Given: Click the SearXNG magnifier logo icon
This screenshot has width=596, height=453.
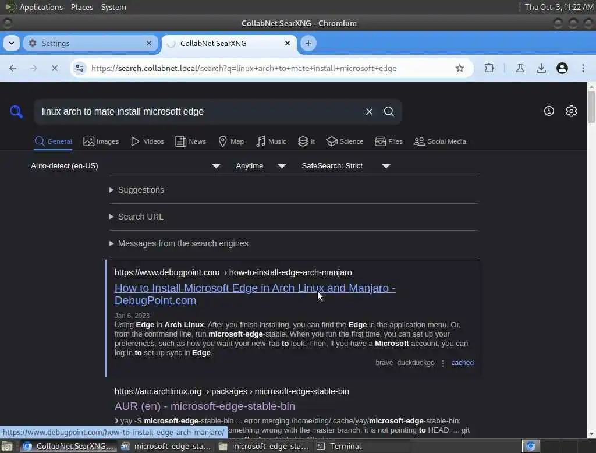Looking at the screenshot, I should point(16,111).
